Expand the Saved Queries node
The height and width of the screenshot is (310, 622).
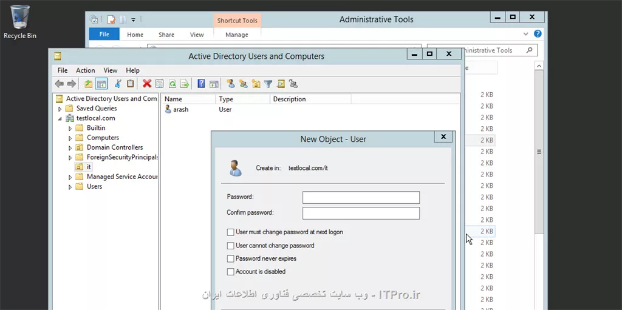click(x=60, y=109)
